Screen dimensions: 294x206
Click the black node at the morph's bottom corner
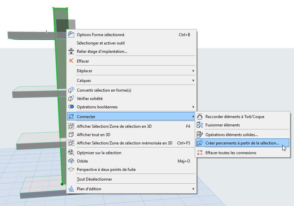(62, 184)
